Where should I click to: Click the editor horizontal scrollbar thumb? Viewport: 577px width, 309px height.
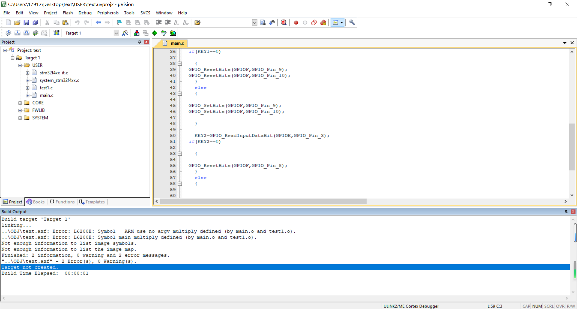(263, 202)
